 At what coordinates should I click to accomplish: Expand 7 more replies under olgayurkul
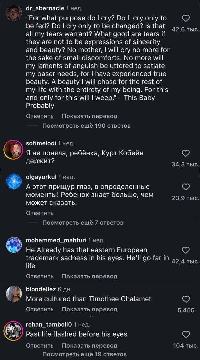(83, 223)
